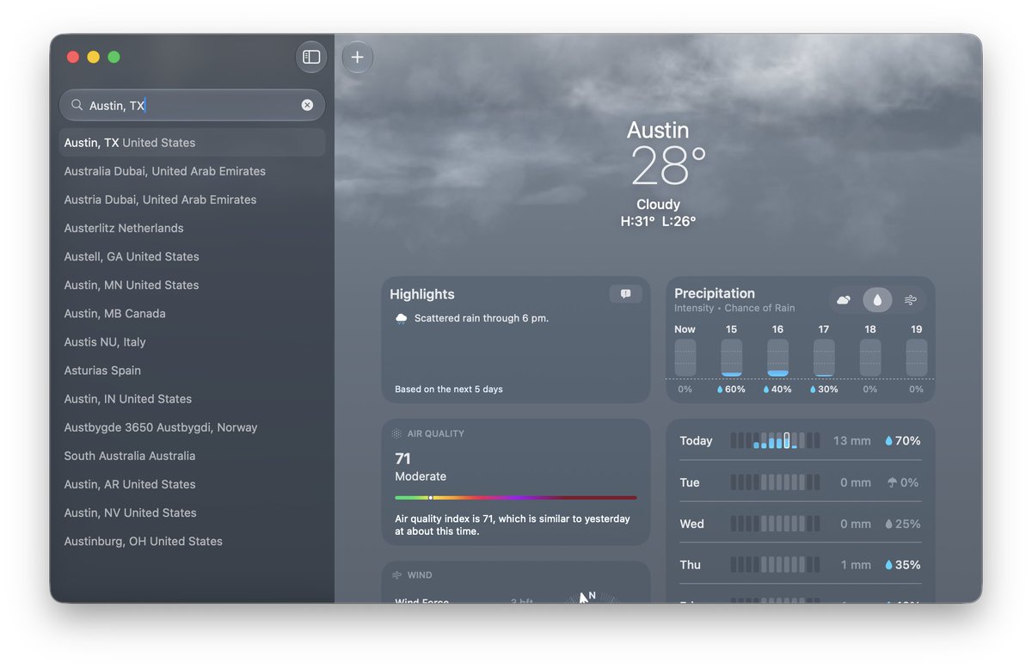Open Today row in daily forecast
Image resolution: width=1032 pixels, height=669 pixels.
[x=800, y=440]
